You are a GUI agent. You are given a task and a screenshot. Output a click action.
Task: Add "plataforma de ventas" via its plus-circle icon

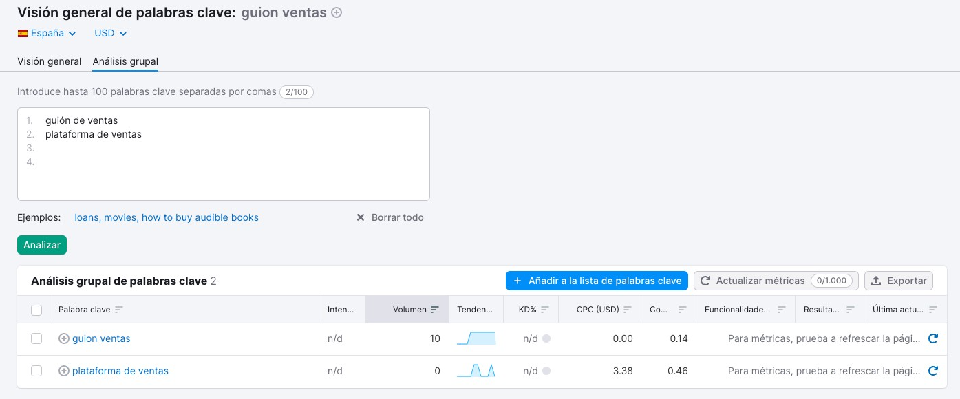[x=63, y=371]
